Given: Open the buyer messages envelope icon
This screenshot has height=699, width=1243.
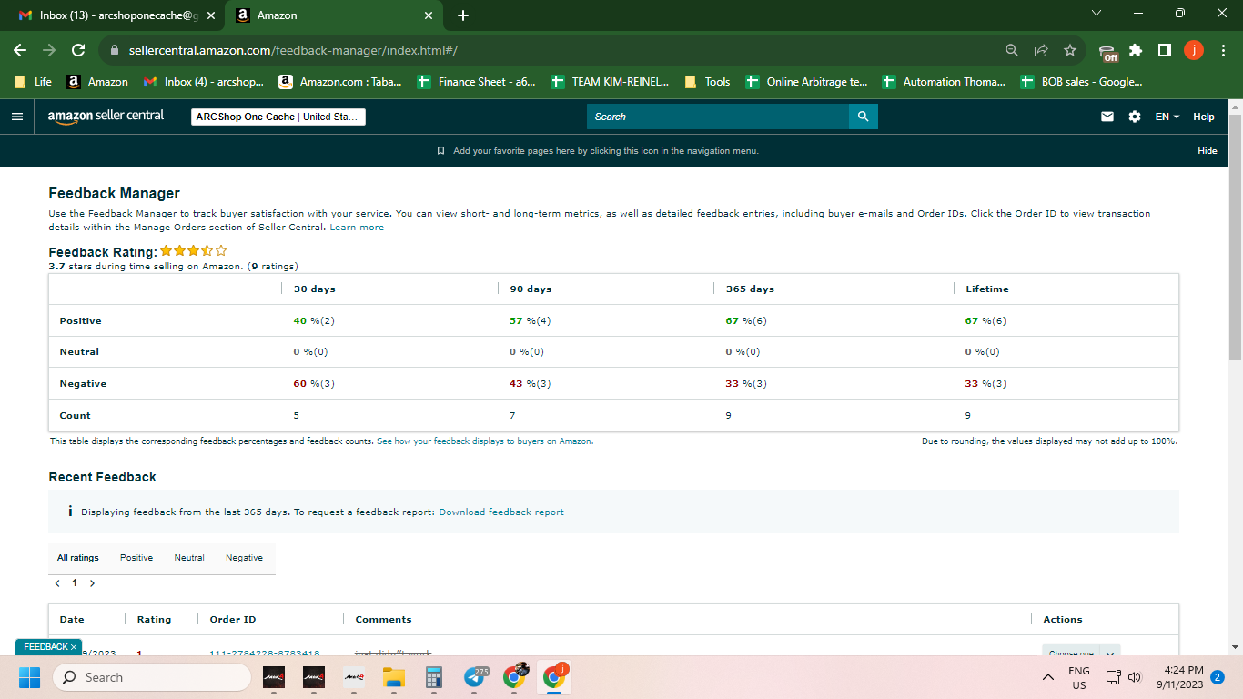Looking at the screenshot, I should (x=1107, y=116).
